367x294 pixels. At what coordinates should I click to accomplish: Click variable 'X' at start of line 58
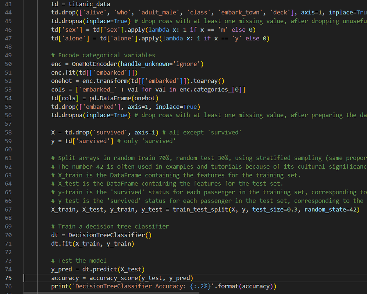click(x=53, y=132)
